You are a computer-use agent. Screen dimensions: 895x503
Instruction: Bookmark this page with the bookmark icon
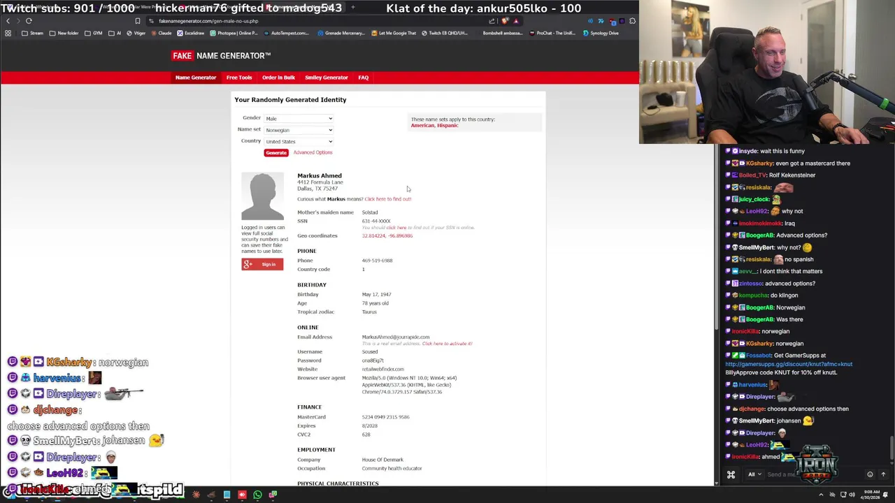pyautogui.click(x=138, y=21)
